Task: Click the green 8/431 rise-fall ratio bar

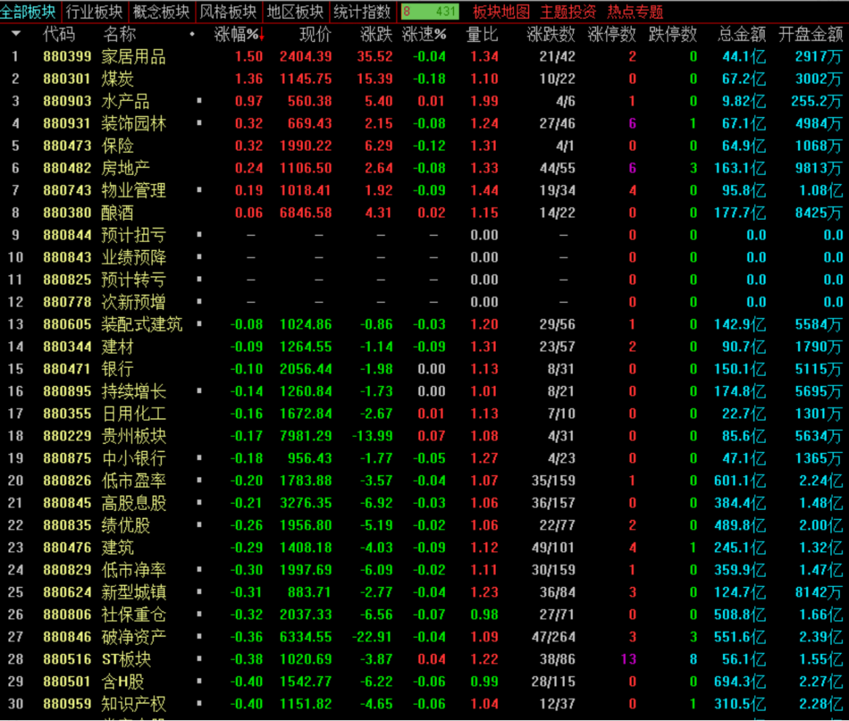Action: point(430,11)
